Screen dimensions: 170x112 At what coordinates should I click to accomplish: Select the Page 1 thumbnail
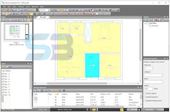pos(16,32)
